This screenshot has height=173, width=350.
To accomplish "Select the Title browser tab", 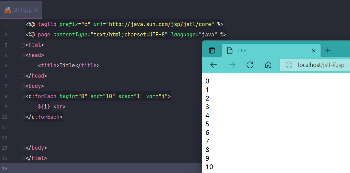I will coord(271,50).
